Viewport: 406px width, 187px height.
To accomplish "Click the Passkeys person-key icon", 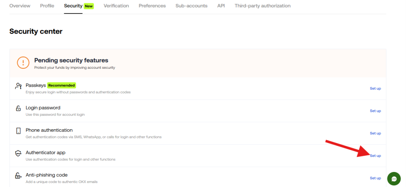I will pyautogui.click(x=18, y=86).
